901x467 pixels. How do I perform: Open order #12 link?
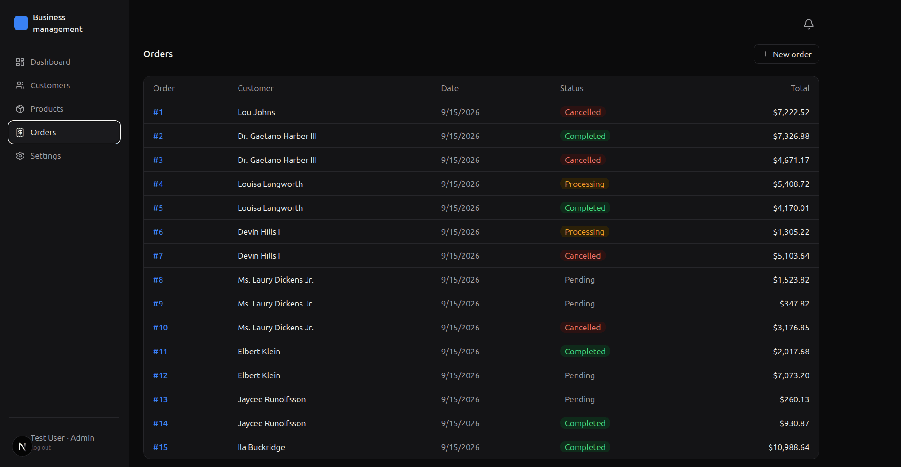tap(160, 375)
